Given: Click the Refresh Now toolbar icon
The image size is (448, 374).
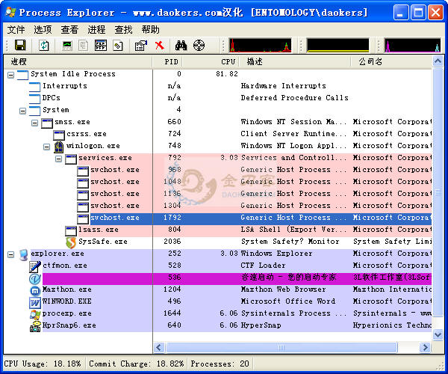Looking at the screenshot, I should coord(44,45).
